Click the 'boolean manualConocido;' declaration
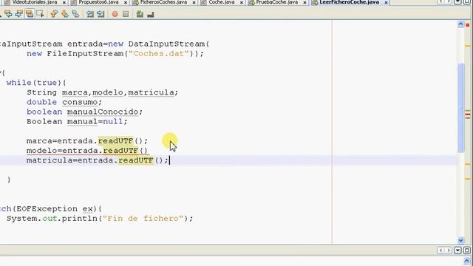Image resolution: width=473 pixels, height=266 pixels. point(84,112)
